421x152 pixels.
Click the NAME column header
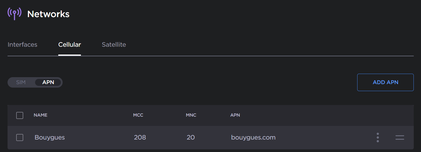pyautogui.click(x=40, y=115)
